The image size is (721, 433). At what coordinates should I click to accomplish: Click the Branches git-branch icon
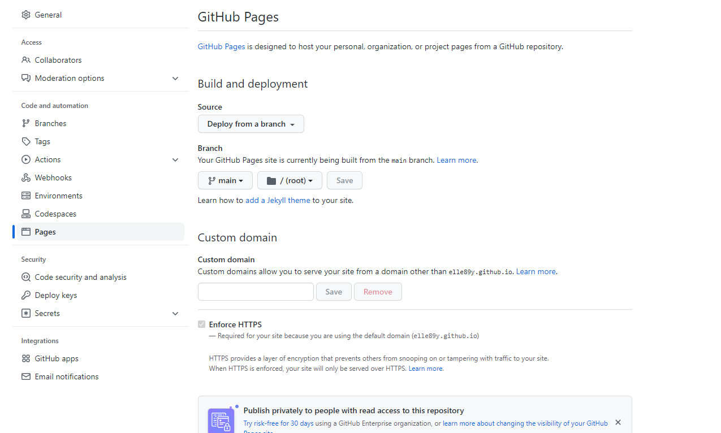(x=26, y=123)
